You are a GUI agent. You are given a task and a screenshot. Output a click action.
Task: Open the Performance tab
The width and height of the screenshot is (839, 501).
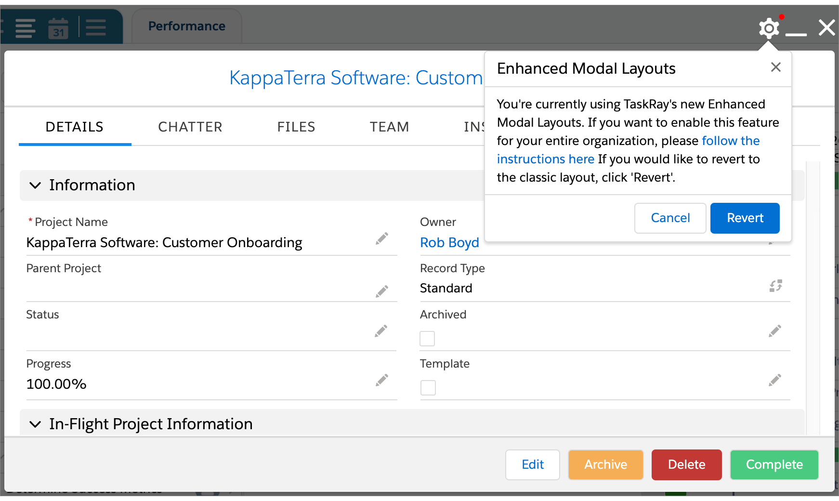pos(187,26)
